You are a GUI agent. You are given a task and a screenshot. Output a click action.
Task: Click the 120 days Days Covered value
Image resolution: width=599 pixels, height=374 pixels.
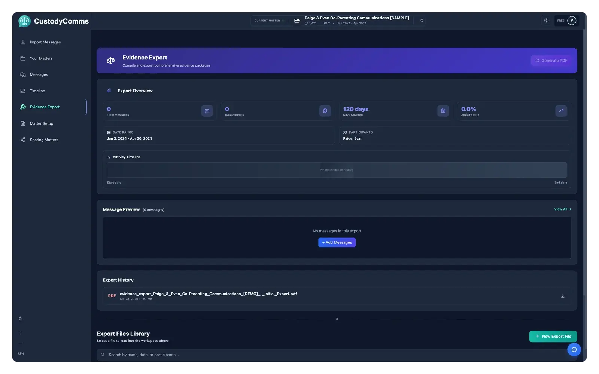point(356,109)
